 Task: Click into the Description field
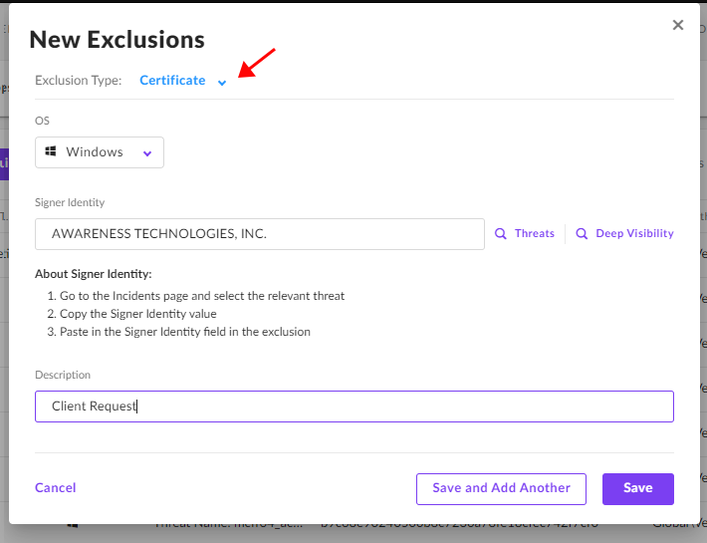point(354,407)
